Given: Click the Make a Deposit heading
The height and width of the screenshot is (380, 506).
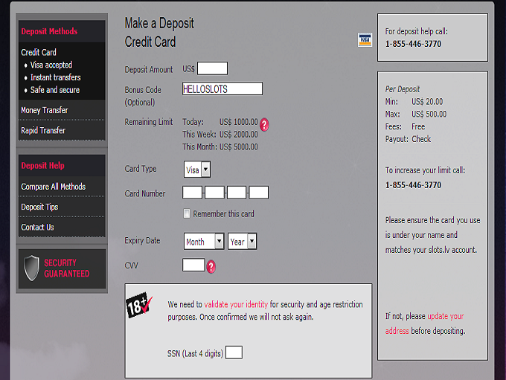Looking at the screenshot, I should click(159, 23).
